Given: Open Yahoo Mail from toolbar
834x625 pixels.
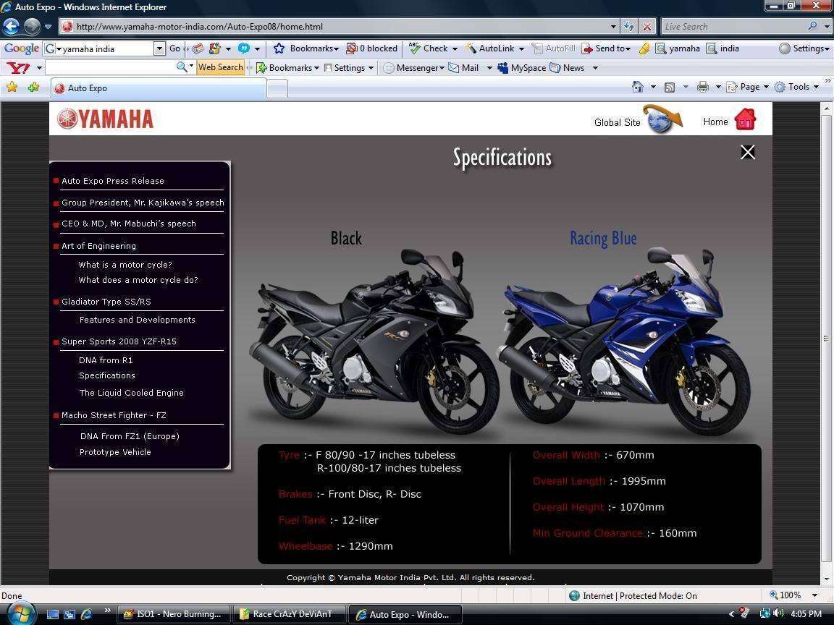Looking at the screenshot, I should pyautogui.click(x=464, y=67).
